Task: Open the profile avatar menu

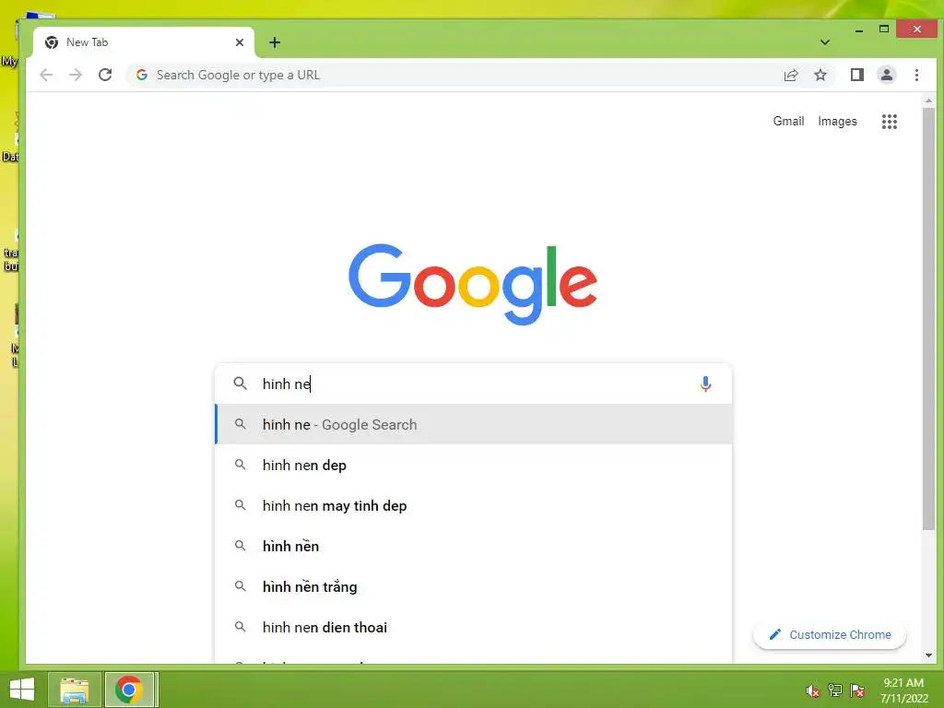Action: point(886,75)
